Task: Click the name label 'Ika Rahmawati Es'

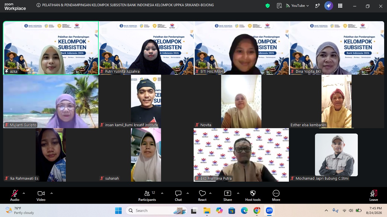Action: (x=24, y=178)
